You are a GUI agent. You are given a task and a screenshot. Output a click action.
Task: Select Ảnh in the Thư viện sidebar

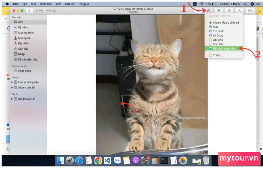[x=28, y=22]
